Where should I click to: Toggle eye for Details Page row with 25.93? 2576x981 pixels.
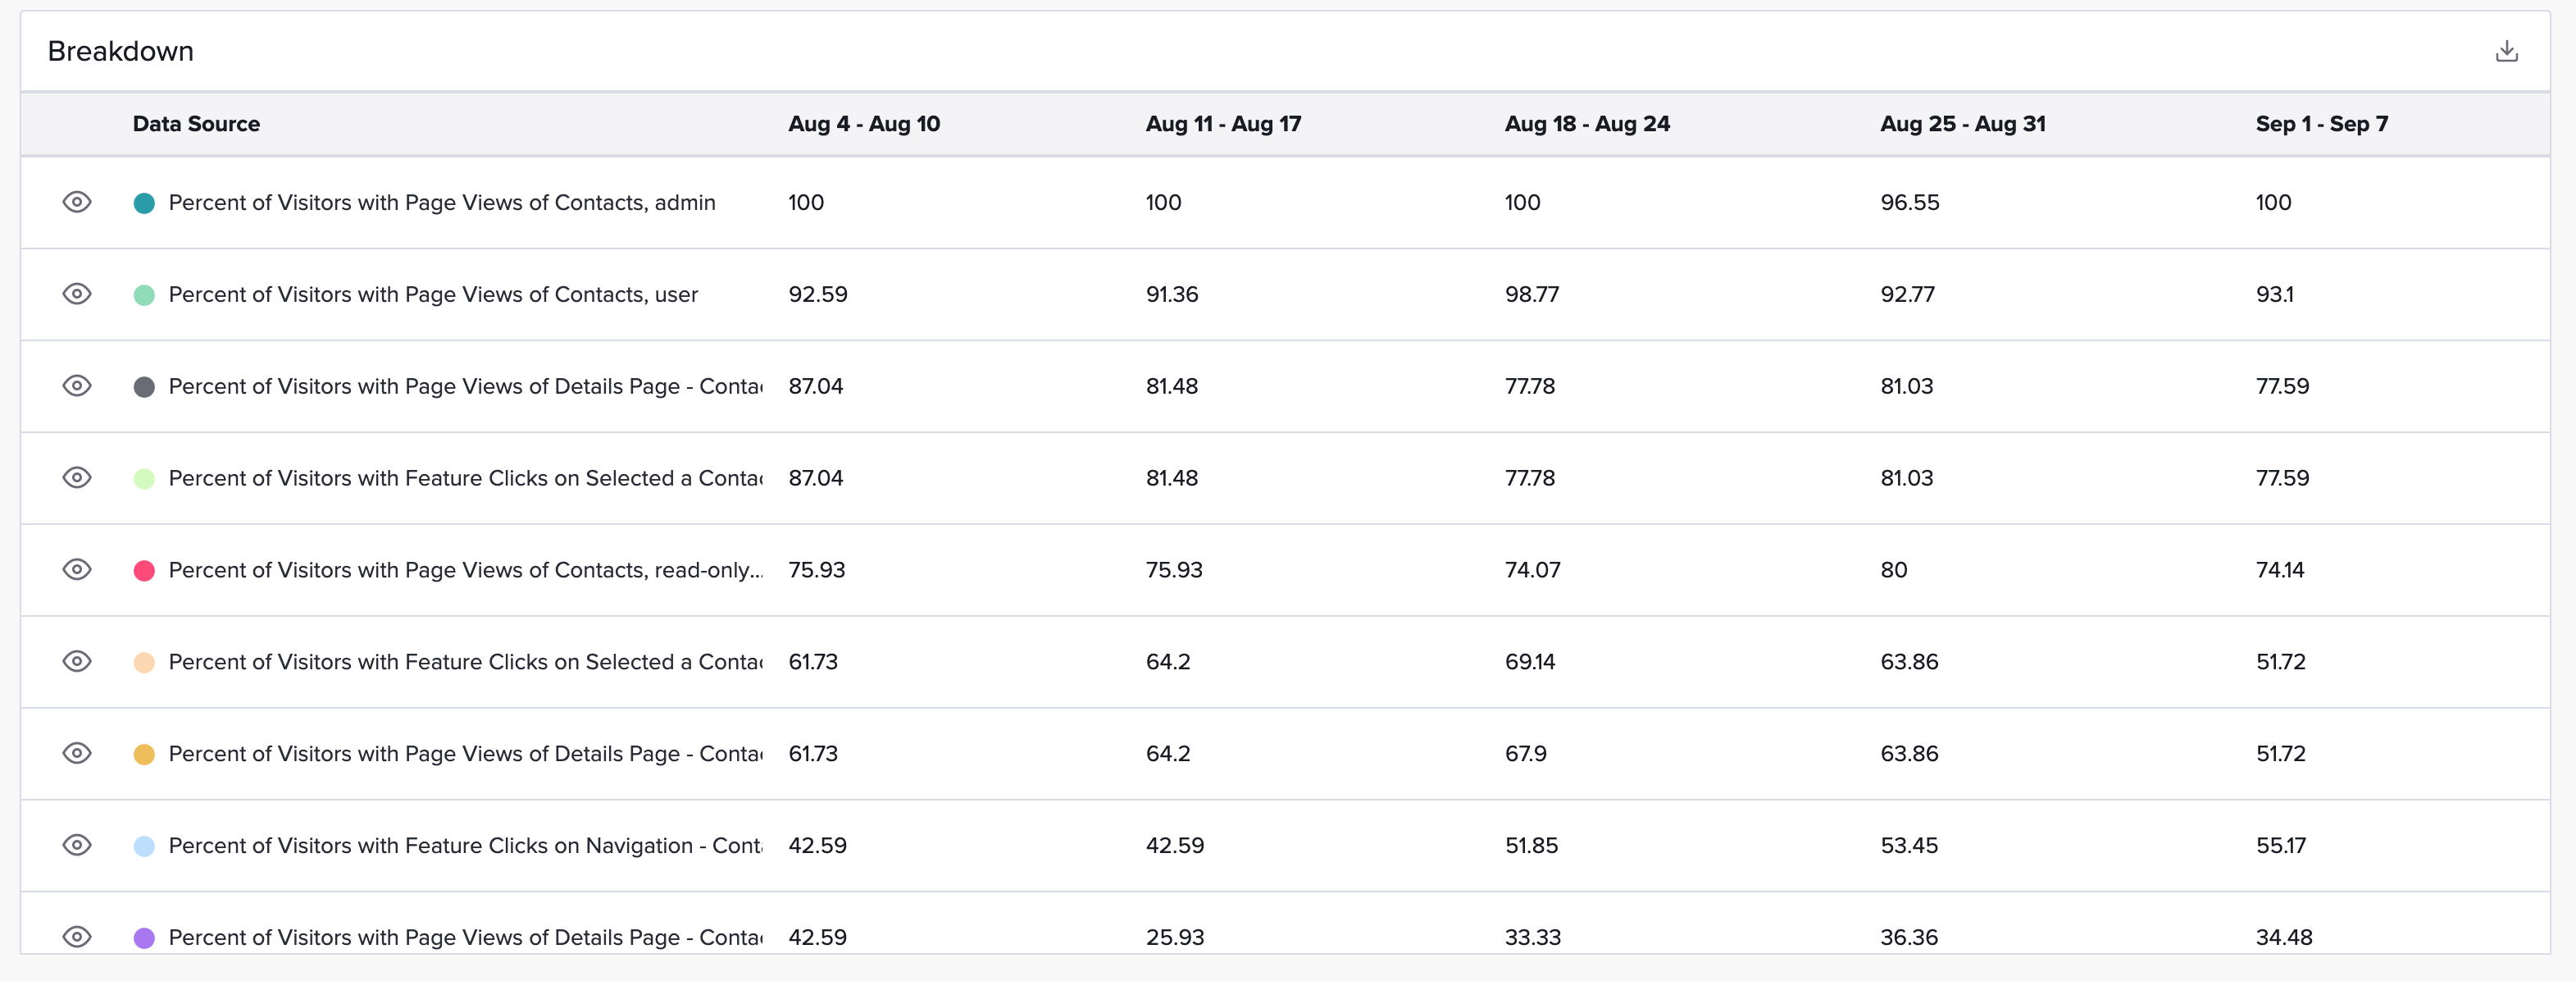pos(77,937)
